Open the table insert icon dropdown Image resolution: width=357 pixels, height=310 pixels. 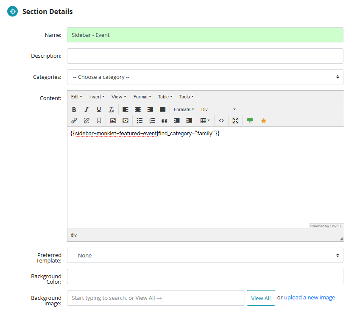tap(205, 120)
